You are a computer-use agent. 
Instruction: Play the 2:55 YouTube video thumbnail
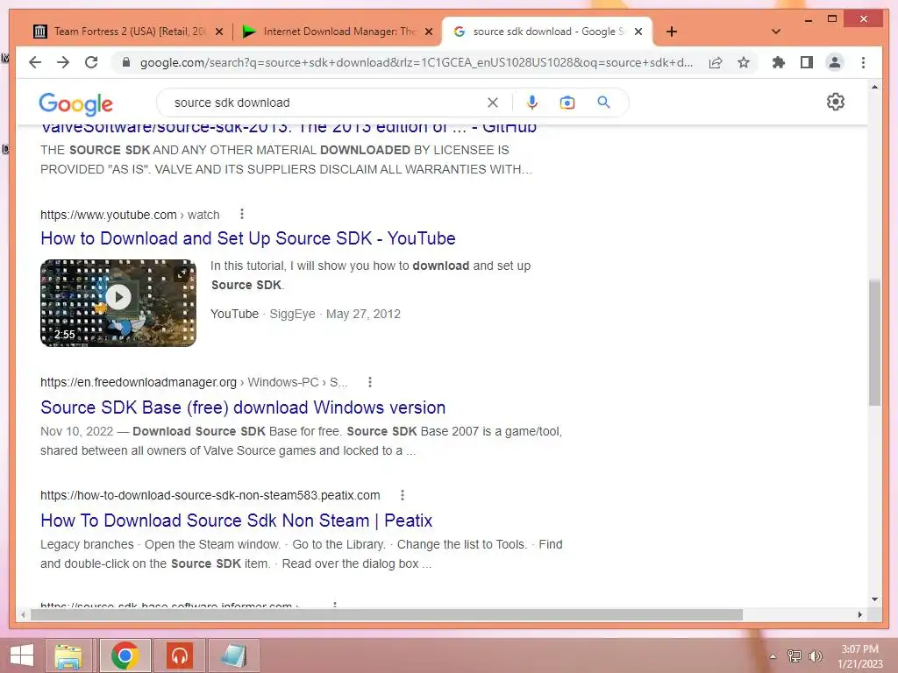[x=118, y=302]
